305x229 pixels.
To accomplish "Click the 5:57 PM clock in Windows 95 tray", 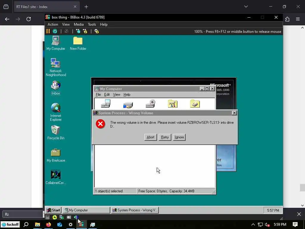I will pyautogui.click(x=273, y=210).
